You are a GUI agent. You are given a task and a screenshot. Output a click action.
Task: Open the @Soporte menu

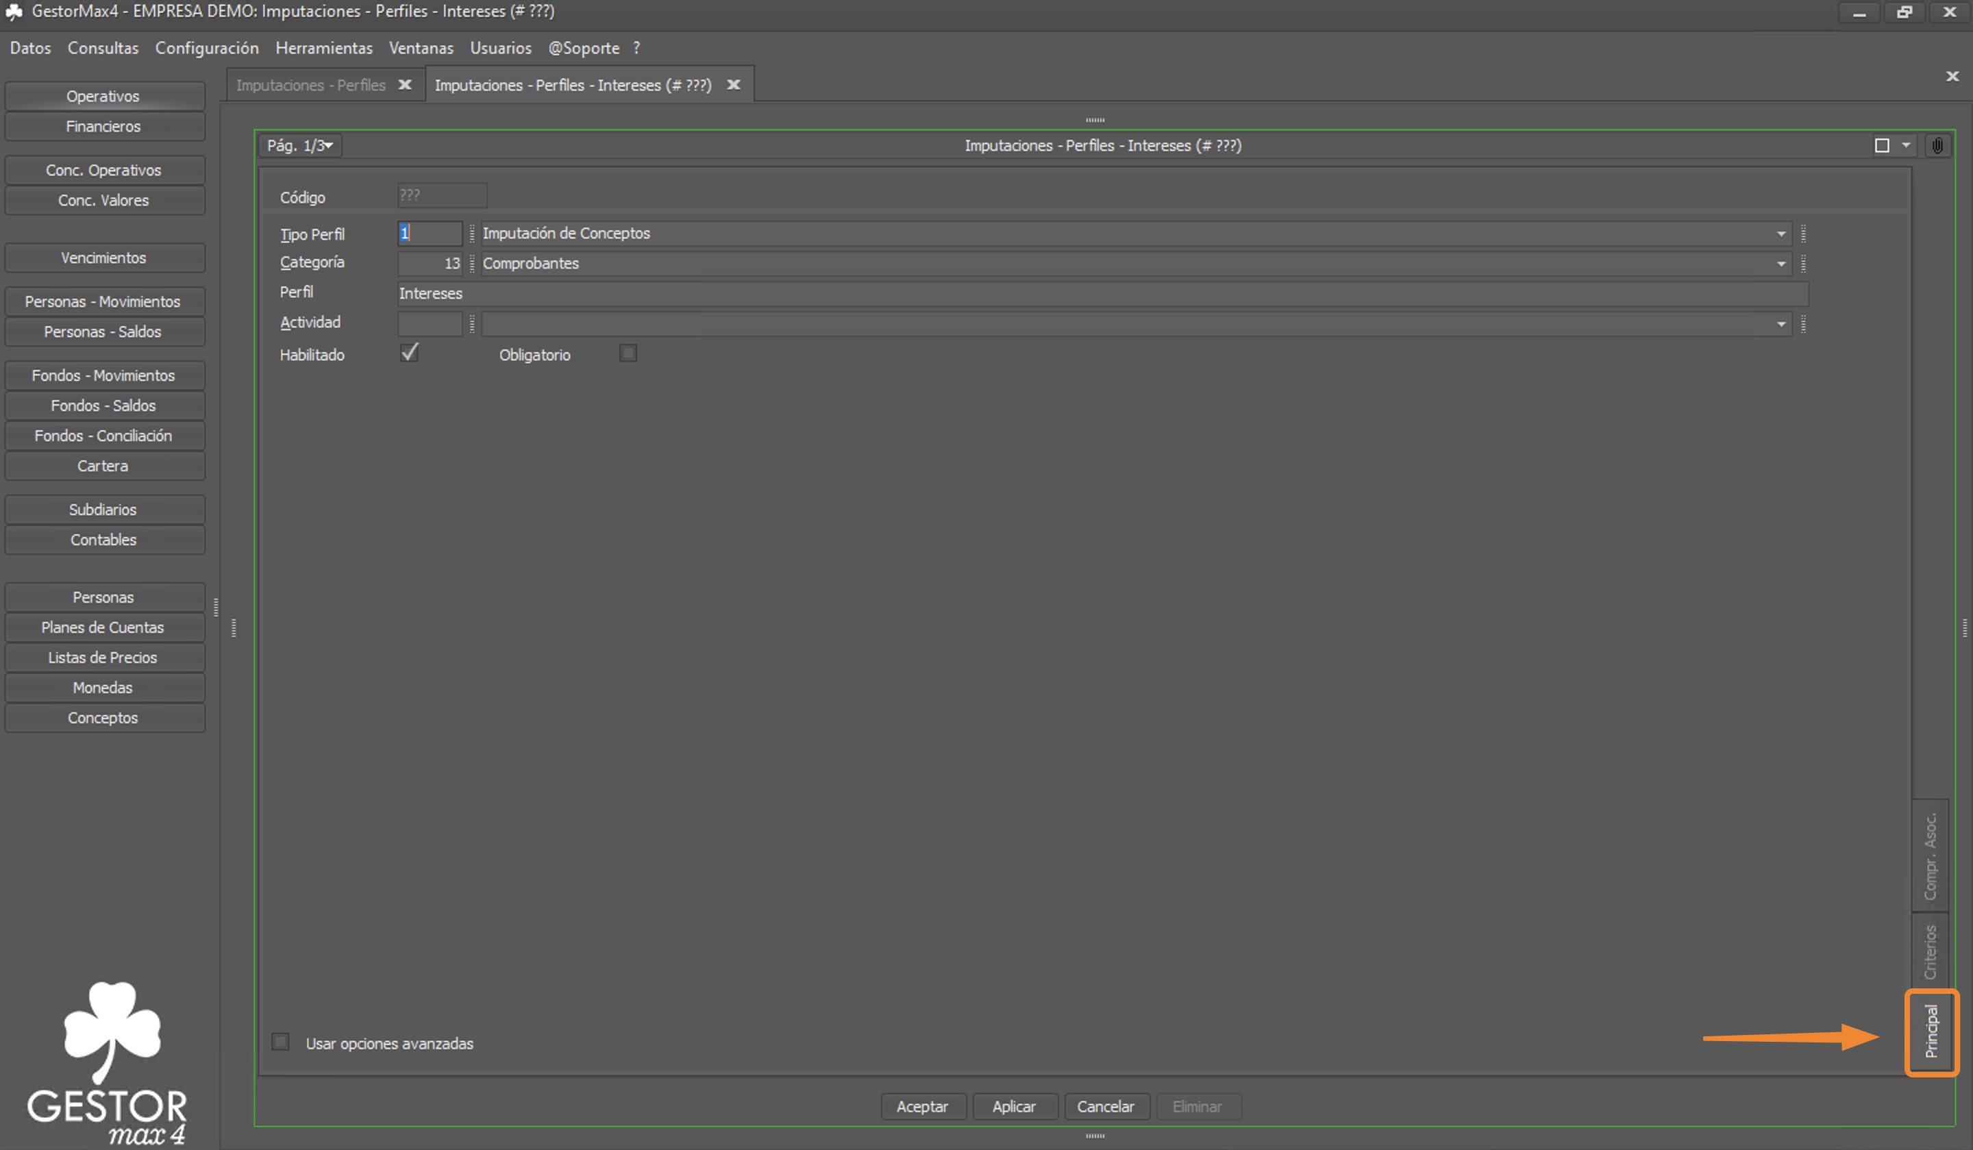pyautogui.click(x=583, y=48)
